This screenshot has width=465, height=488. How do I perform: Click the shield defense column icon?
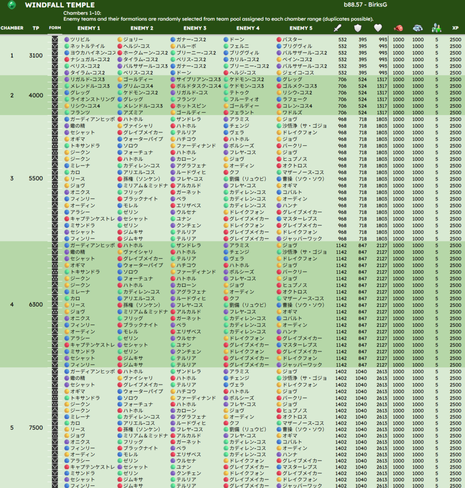coord(358,28)
